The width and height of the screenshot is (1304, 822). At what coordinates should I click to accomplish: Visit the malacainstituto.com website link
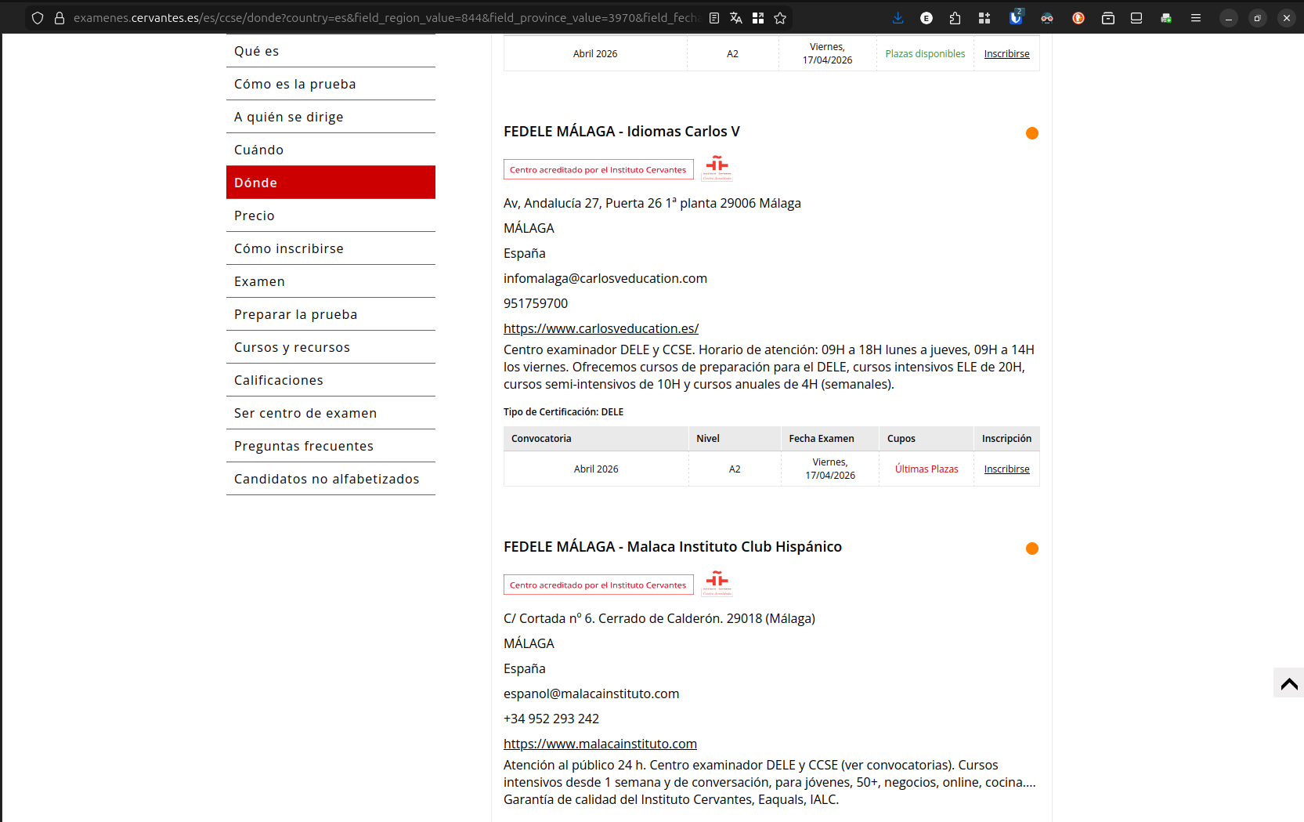pyautogui.click(x=600, y=744)
